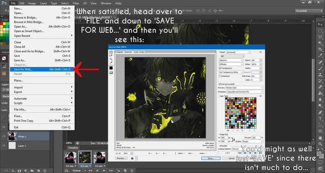
Task: Select the Horizontal Type tool
Action: (x=320, y=118)
